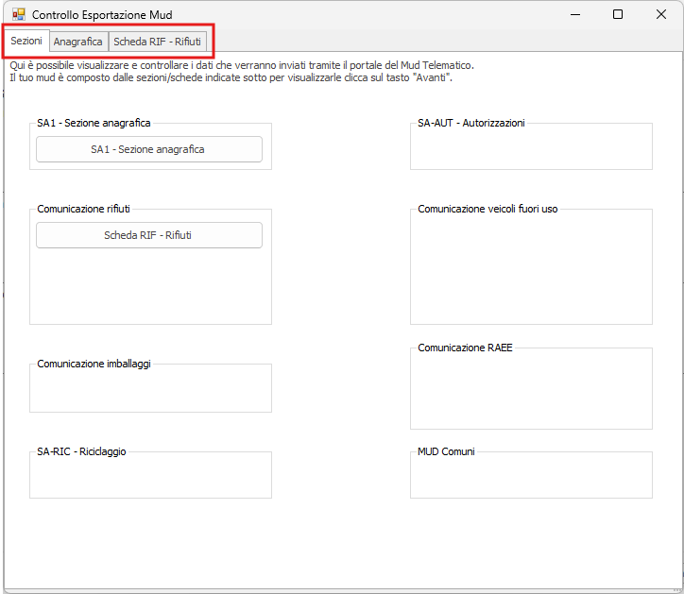Click the MUD Comuni group label
Image resolution: width=684 pixels, height=594 pixels.
446,451
